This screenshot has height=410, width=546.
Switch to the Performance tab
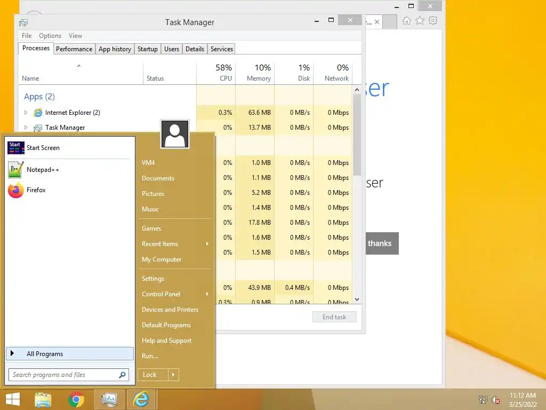(x=74, y=49)
